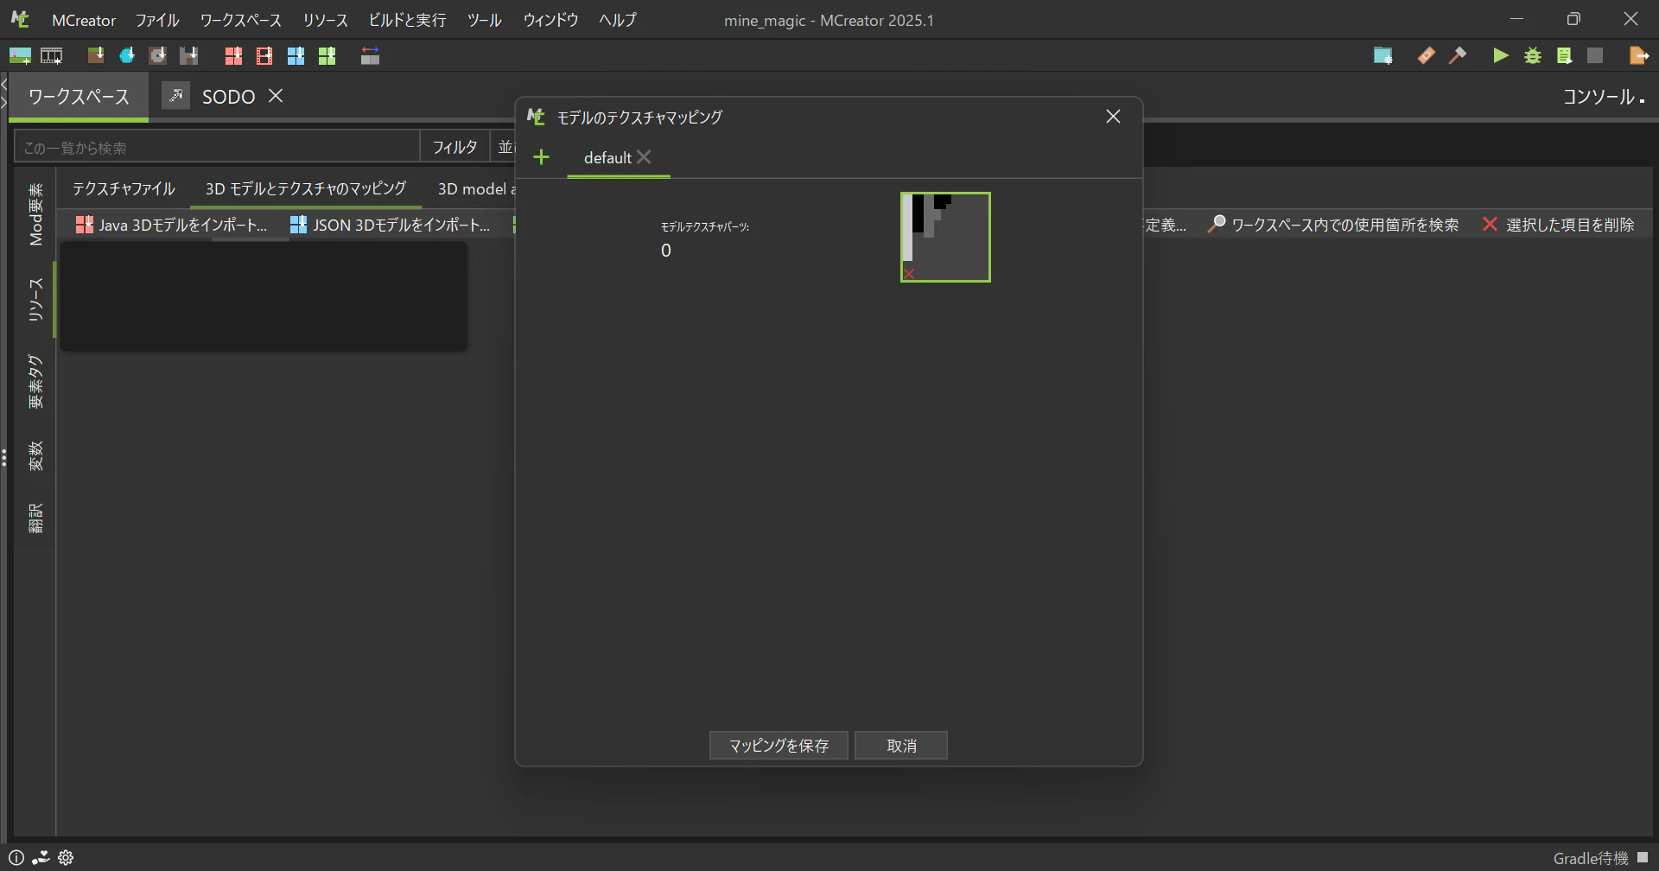Click the info circle icon in status bar
1659x871 pixels.
coord(16,858)
